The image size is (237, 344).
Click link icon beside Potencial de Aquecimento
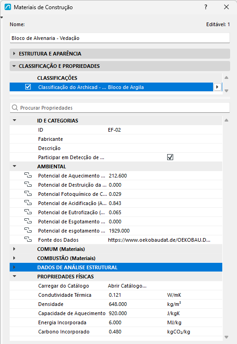[28, 175]
